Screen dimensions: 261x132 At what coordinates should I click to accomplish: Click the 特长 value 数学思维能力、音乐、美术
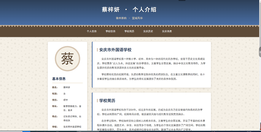72,108
